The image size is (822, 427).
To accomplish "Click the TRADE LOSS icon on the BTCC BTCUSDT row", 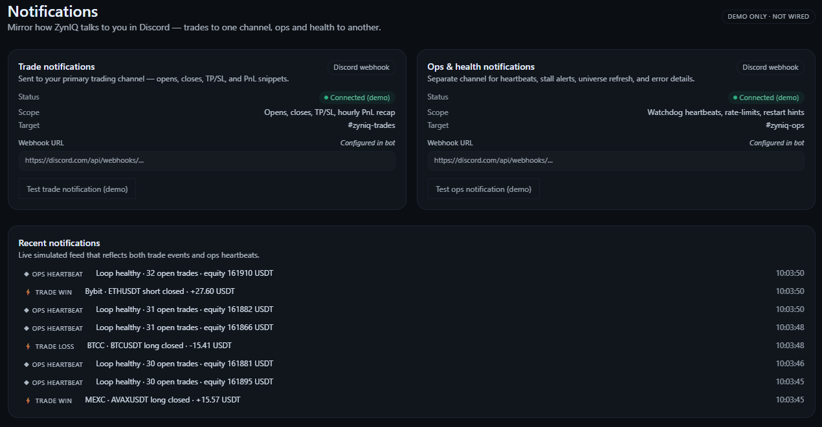I will (x=28, y=346).
